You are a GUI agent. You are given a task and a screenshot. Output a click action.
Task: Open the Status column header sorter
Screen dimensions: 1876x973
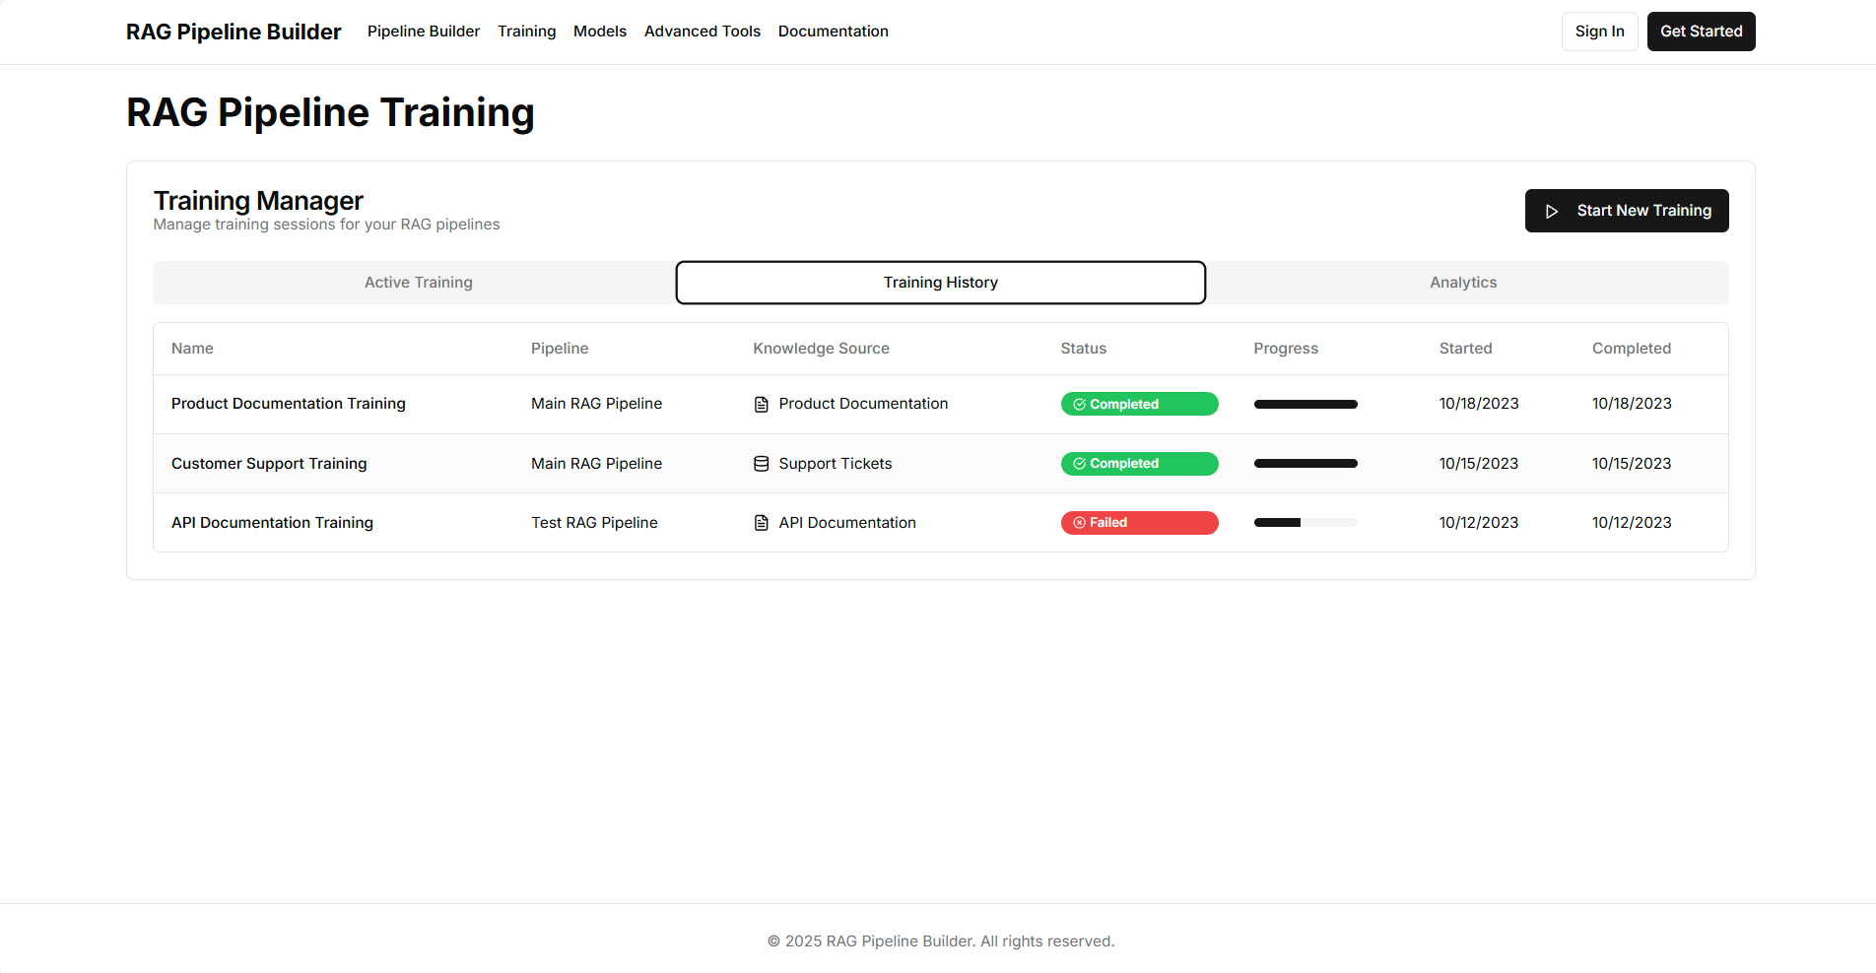(x=1083, y=348)
